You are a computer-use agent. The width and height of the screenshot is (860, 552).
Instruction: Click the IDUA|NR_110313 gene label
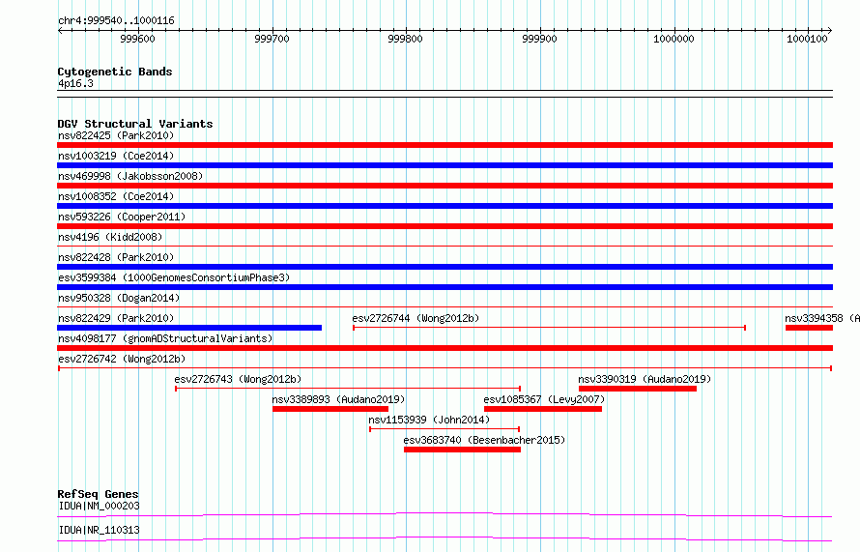tap(99, 530)
